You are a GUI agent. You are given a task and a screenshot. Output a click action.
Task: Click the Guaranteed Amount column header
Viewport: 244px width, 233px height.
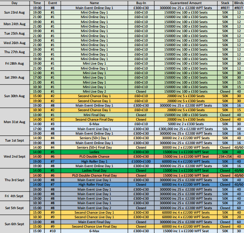coord(186,3)
